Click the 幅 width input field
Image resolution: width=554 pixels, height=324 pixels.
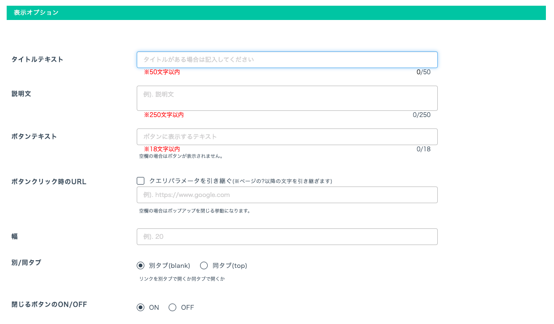(287, 236)
